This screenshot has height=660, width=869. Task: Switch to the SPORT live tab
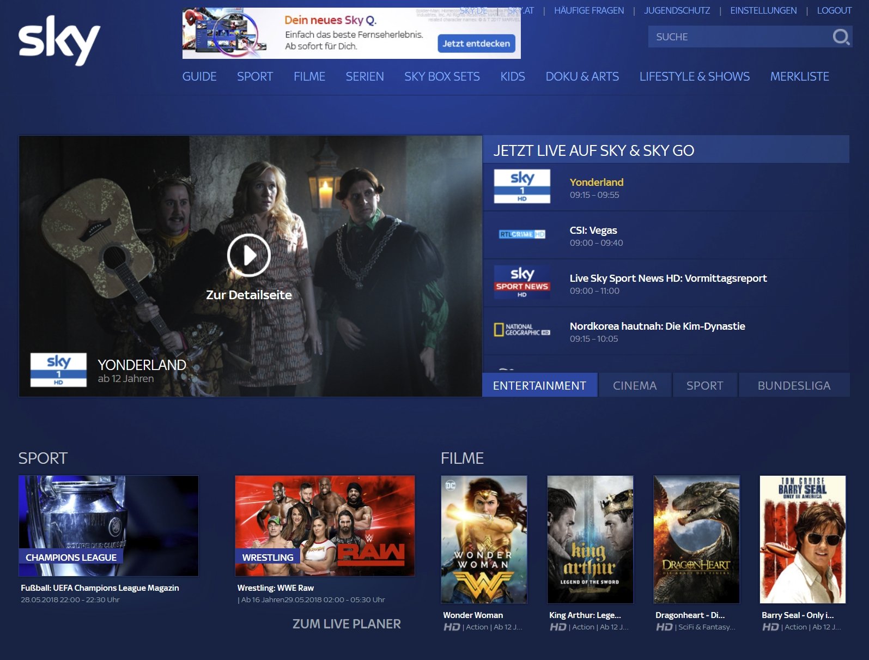[x=705, y=385]
